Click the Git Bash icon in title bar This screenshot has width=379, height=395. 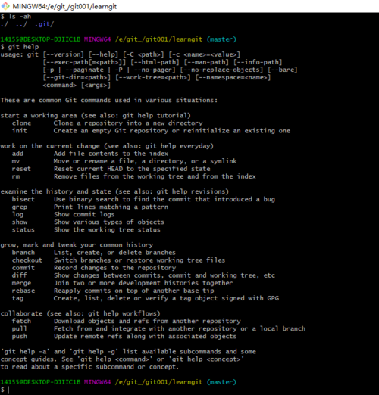point(5,6)
